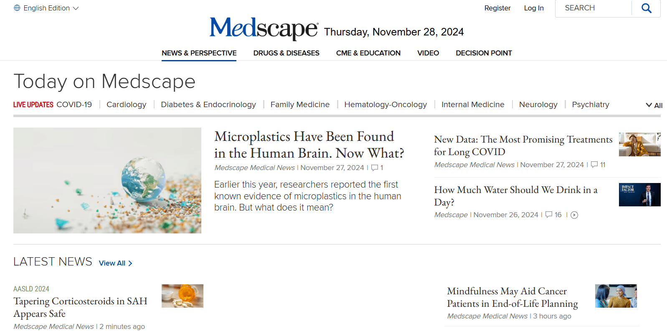Open the microplastics globe article thumbnail
667x331 pixels.
point(107,181)
